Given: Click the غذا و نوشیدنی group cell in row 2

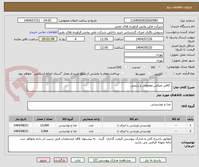Looking at the screenshot, I should (x=68, y=131).
